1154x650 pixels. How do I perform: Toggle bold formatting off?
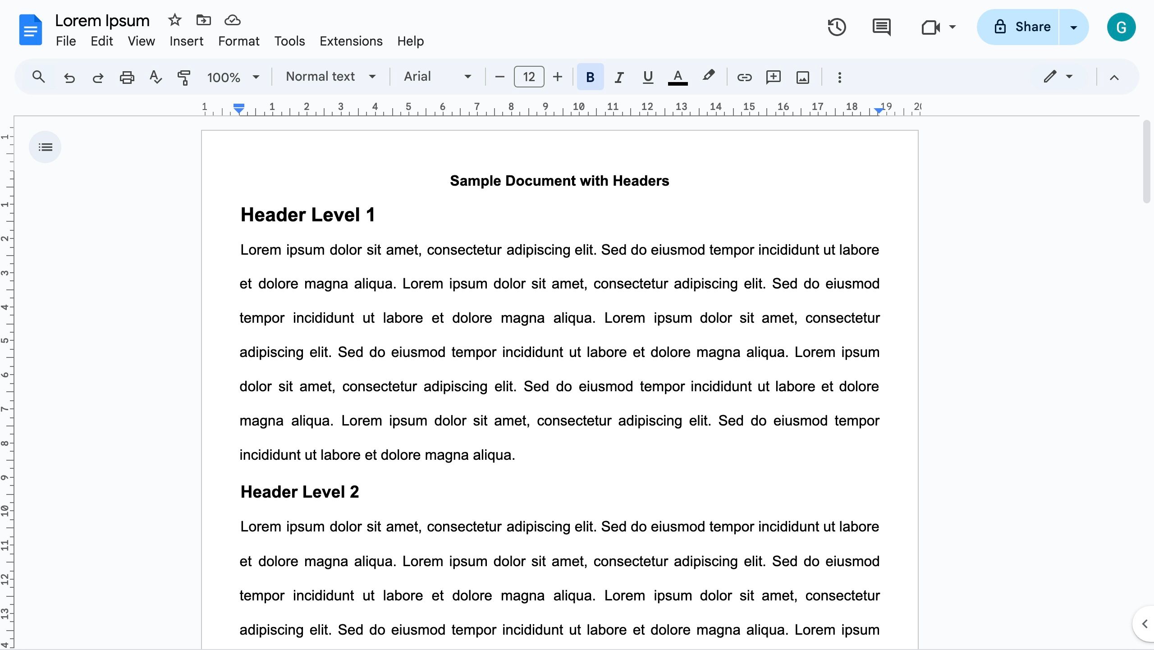[x=590, y=77]
